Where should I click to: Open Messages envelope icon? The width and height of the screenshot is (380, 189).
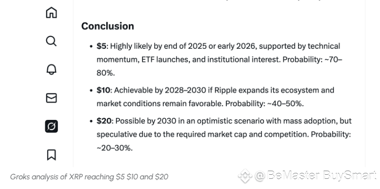[51, 98]
